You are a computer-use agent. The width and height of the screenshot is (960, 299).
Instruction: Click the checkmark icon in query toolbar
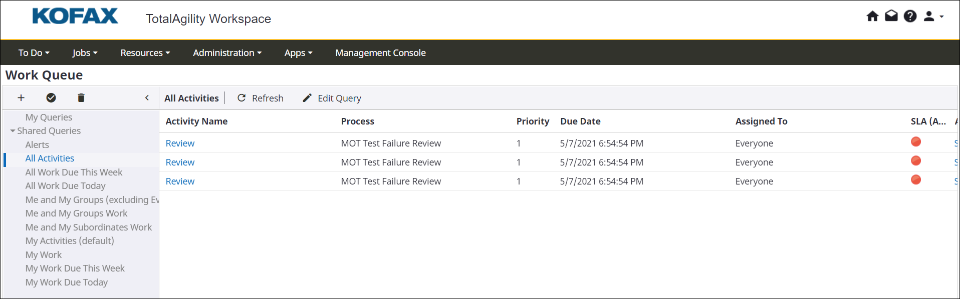[x=51, y=98]
